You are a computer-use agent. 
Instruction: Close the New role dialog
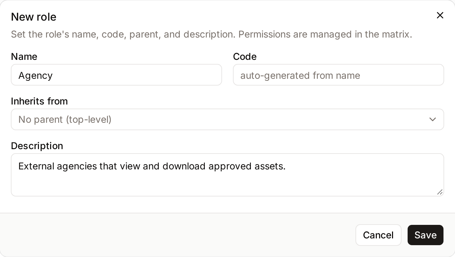click(x=440, y=15)
